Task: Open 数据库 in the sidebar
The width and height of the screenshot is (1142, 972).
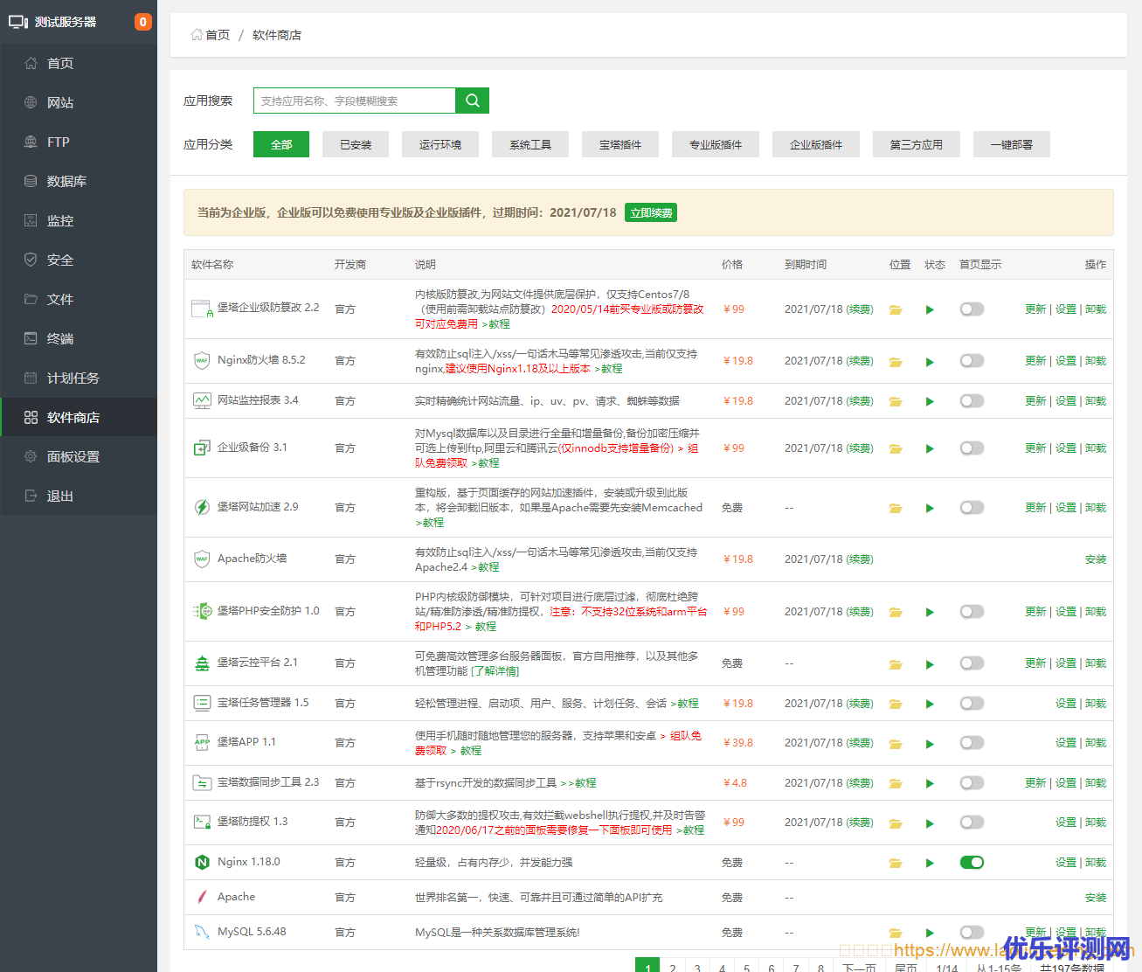Action: point(79,181)
